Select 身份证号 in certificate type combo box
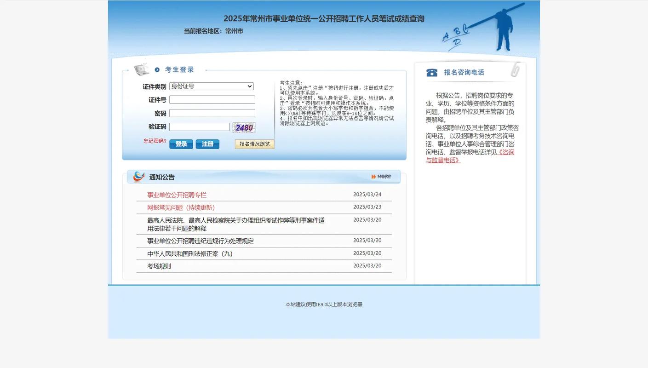Image resolution: width=648 pixels, height=368 pixels. 211,86
